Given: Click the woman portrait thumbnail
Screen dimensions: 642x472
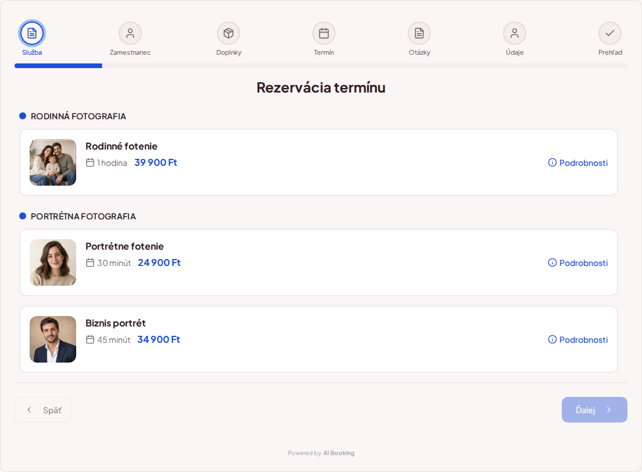Looking at the screenshot, I should 53,262.
